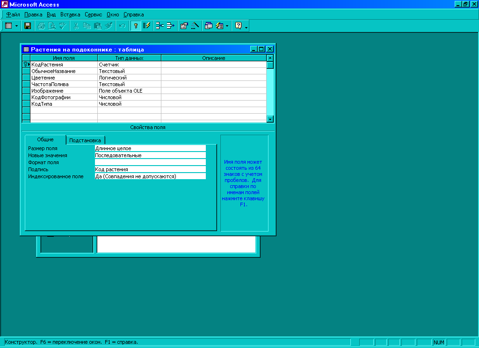Image resolution: width=479 pixels, height=348 pixels.
Task: Click the table icon in the Растения window title
Action: (x=26, y=49)
